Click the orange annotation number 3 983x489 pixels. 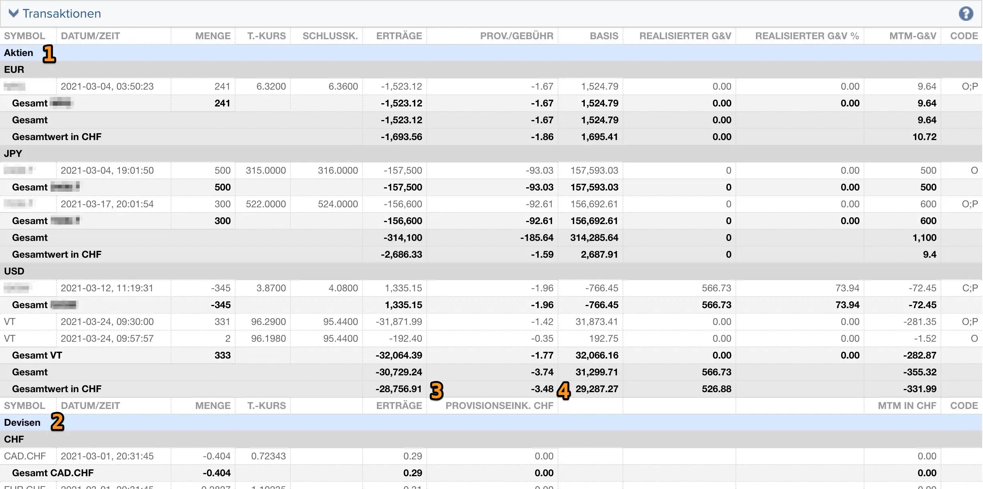pyautogui.click(x=436, y=391)
